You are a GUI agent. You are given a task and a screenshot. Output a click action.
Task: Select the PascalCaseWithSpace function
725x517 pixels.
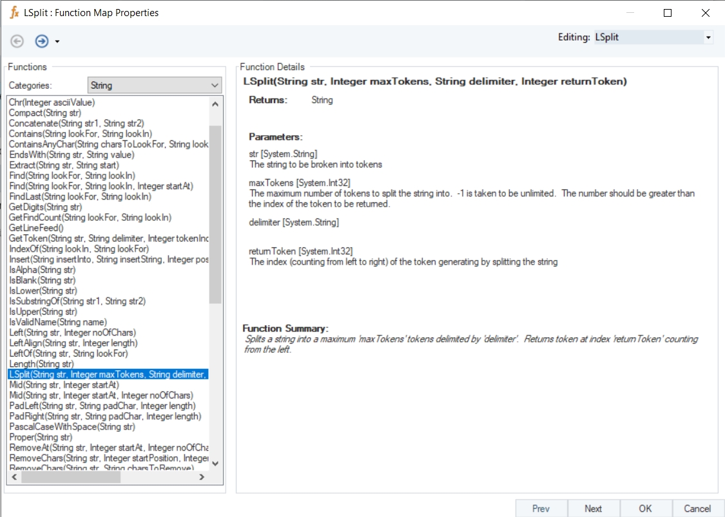pos(72,427)
